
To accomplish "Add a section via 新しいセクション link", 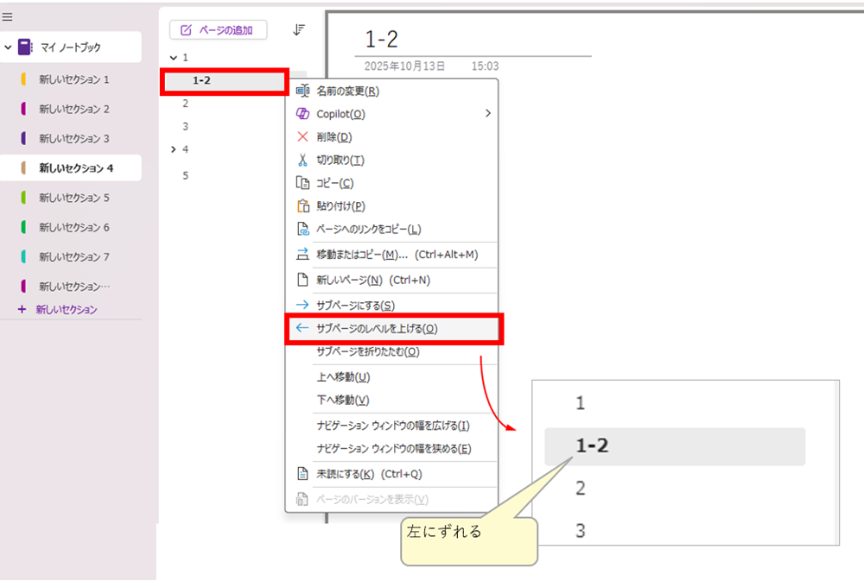I will point(66,309).
